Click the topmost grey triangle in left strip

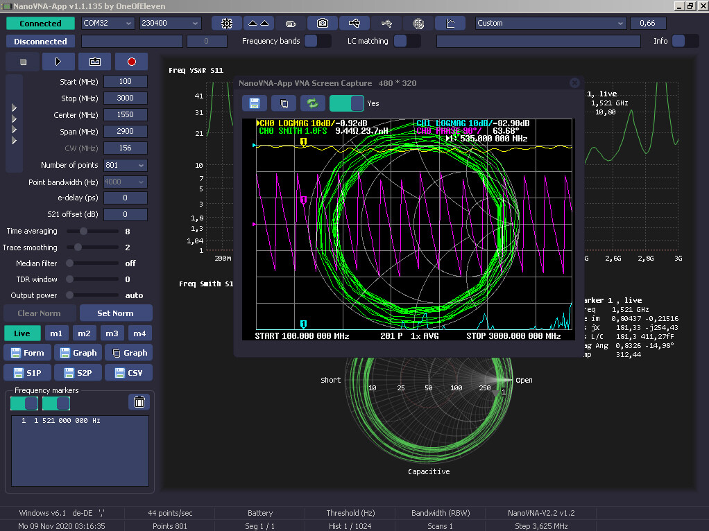coord(15,108)
